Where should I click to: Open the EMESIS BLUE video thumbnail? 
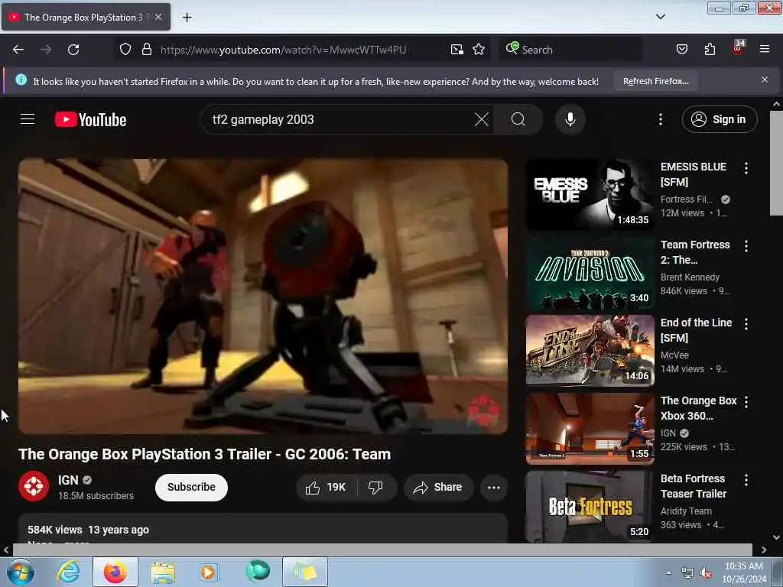tap(590, 194)
